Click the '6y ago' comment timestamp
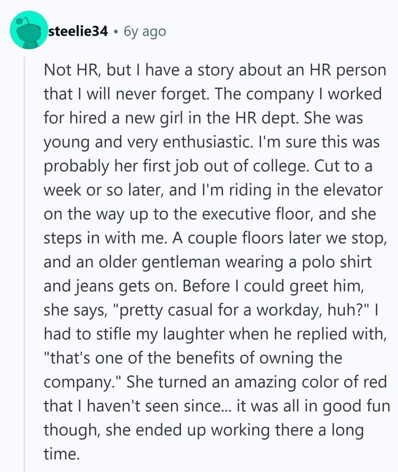The image size is (398, 472). click(145, 31)
